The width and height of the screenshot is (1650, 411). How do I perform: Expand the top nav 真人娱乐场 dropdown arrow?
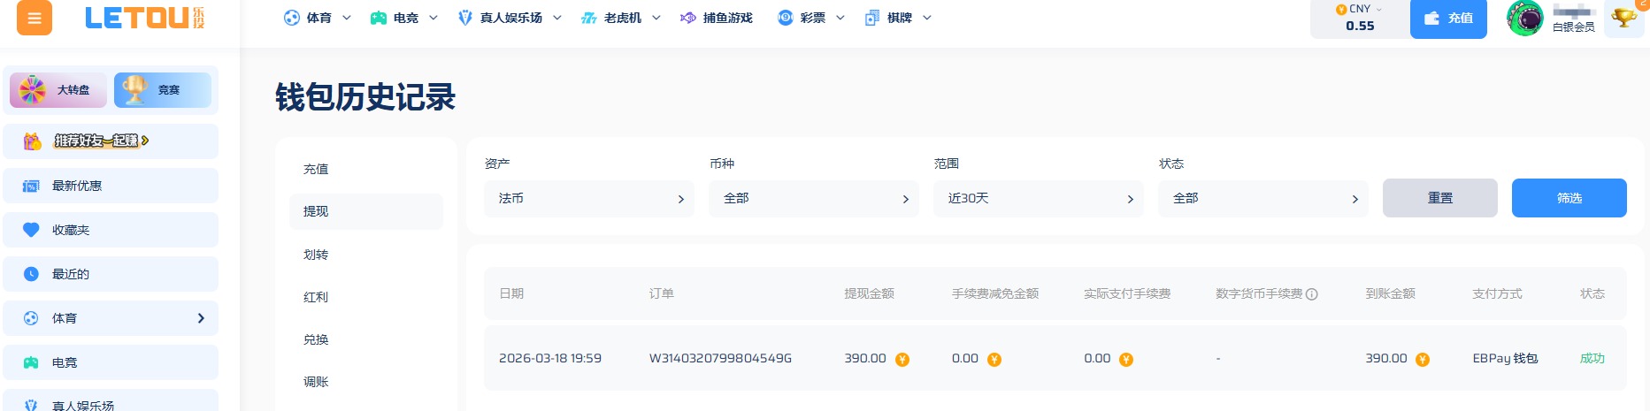[557, 18]
